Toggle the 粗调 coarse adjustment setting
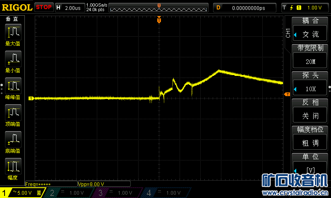The image size is (331, 198). (x=310, y=143)
